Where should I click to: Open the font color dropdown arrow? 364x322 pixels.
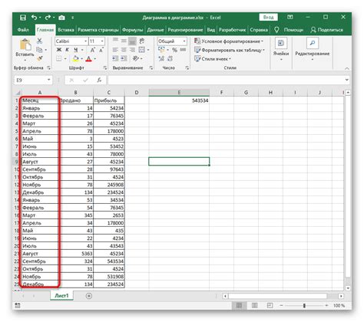tap(94, 59)
